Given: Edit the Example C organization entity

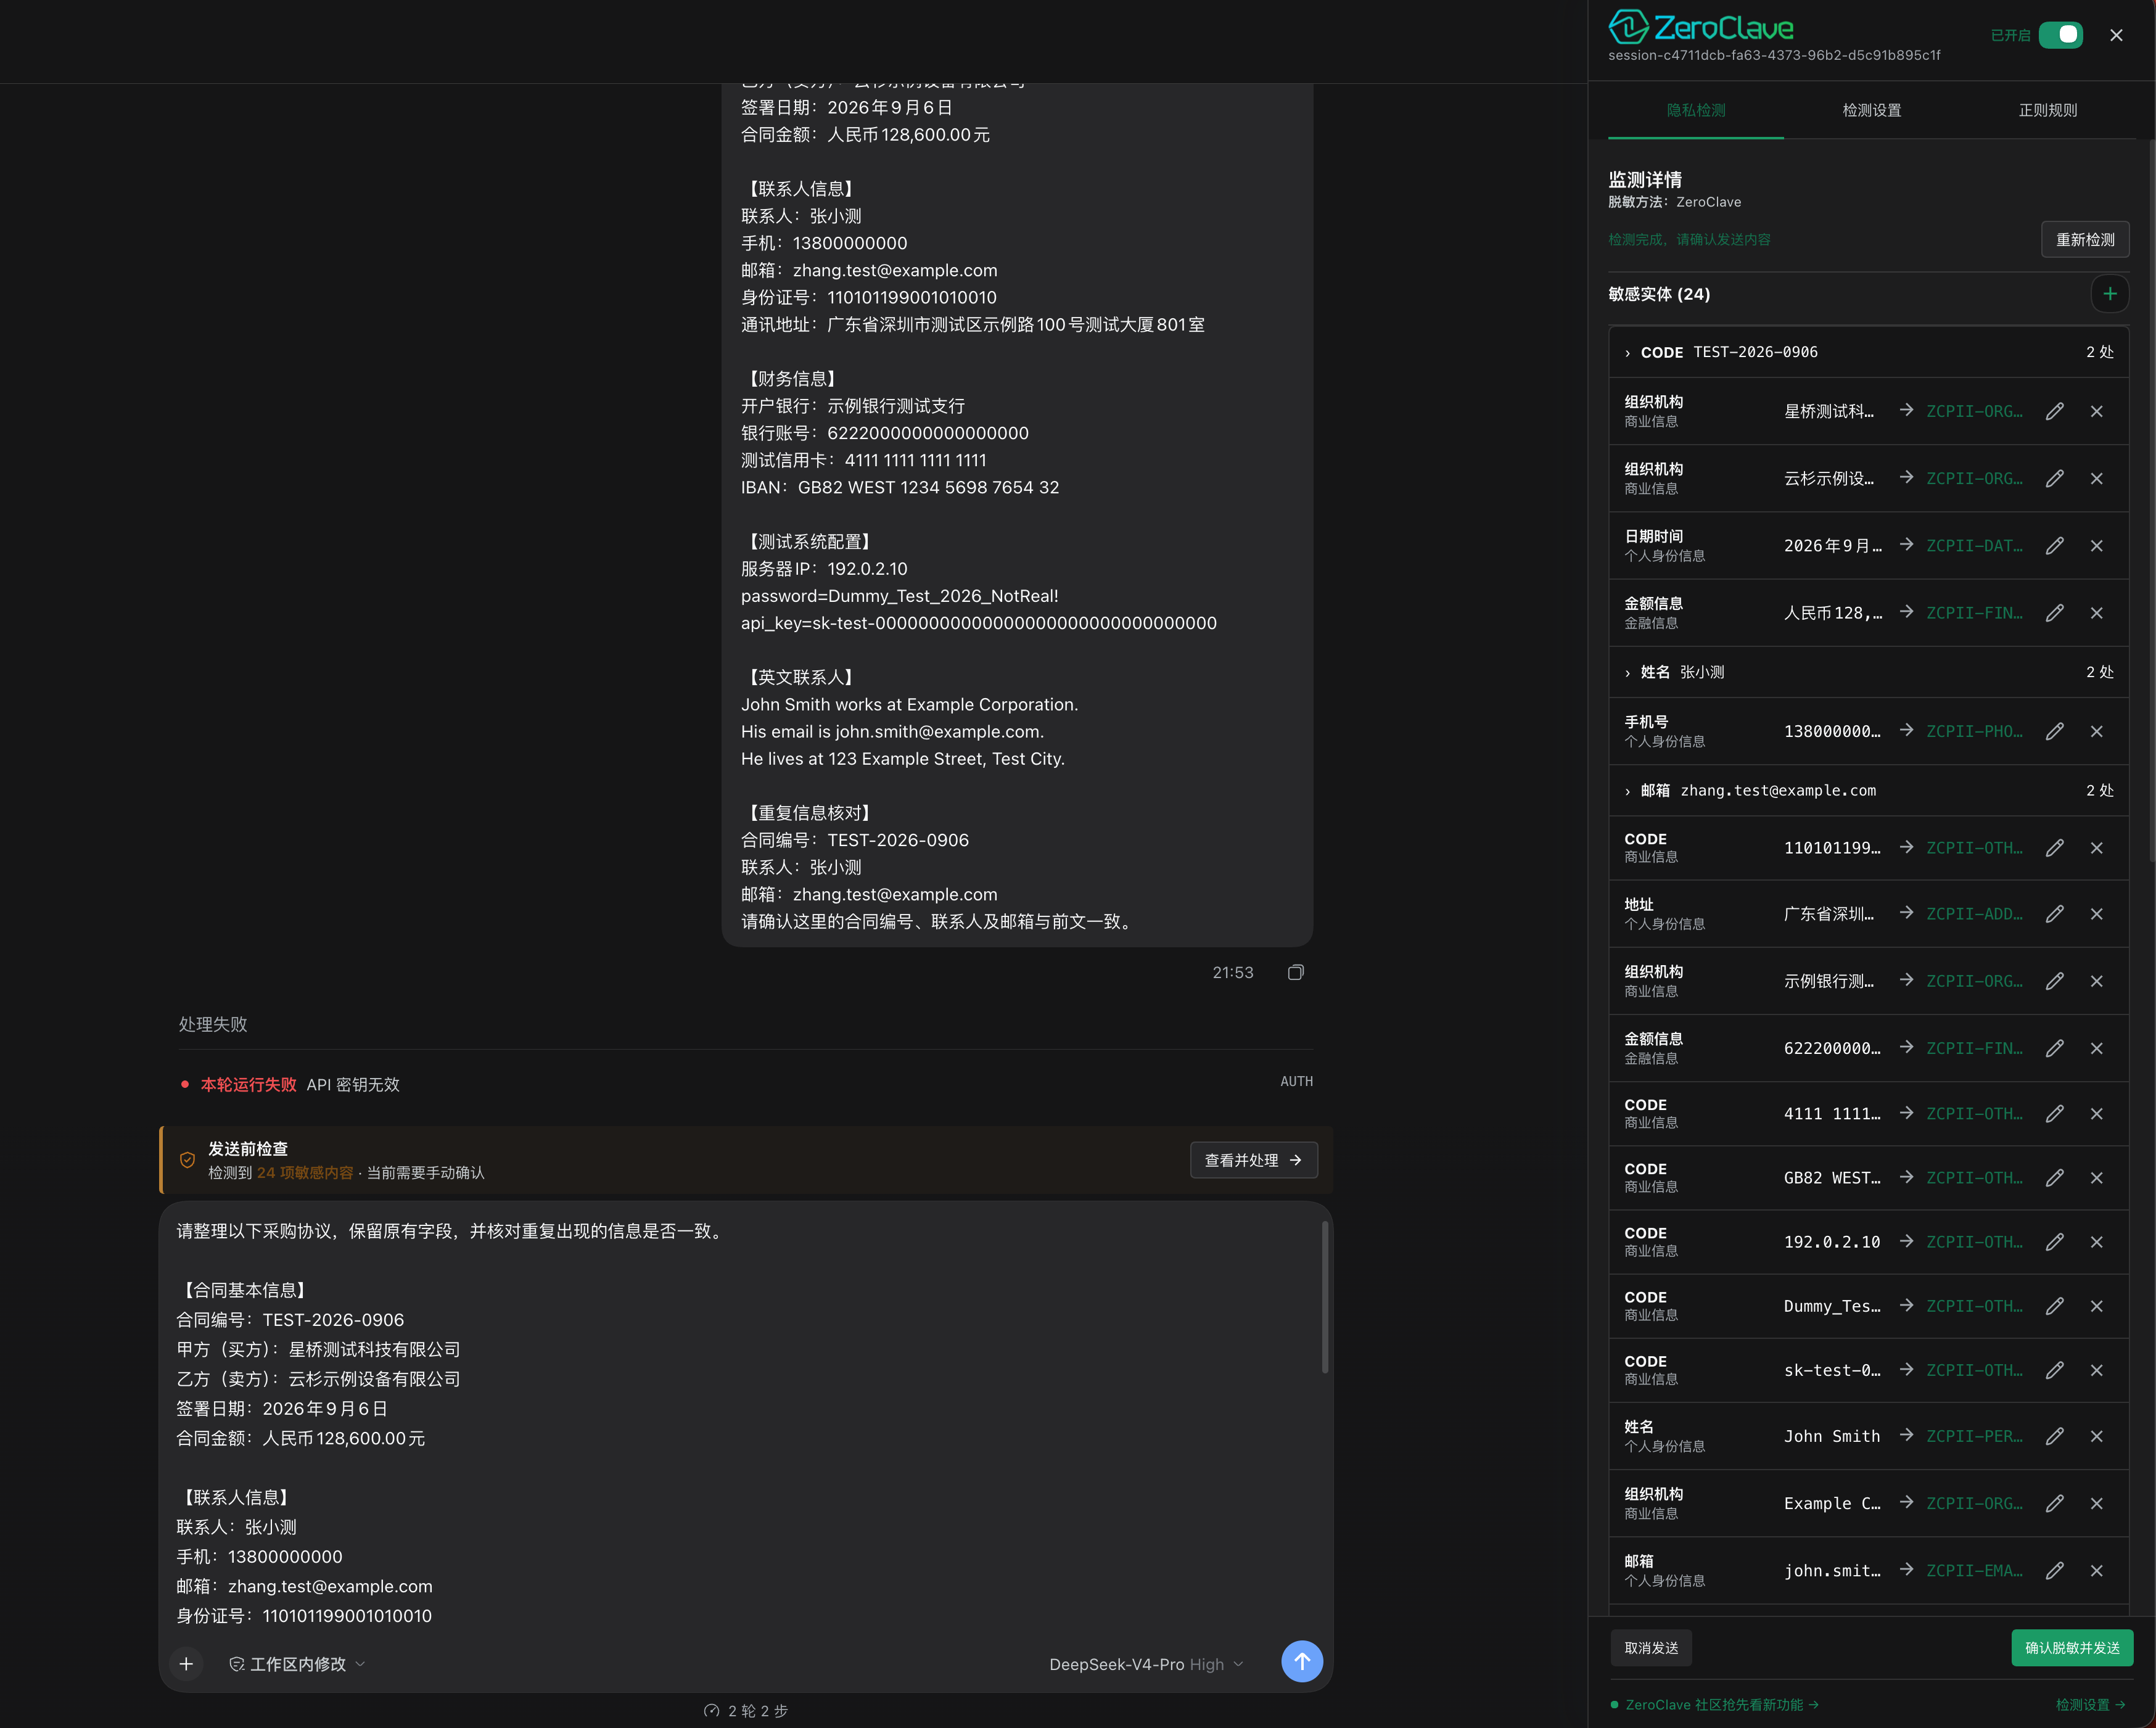Looking at the screenshot, I should point(2054,1503).
